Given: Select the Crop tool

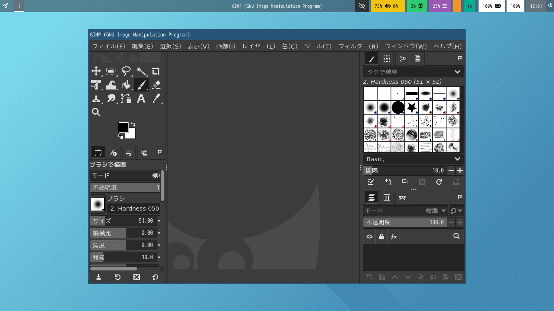Looking at the screenshot, I should [156, 71].
